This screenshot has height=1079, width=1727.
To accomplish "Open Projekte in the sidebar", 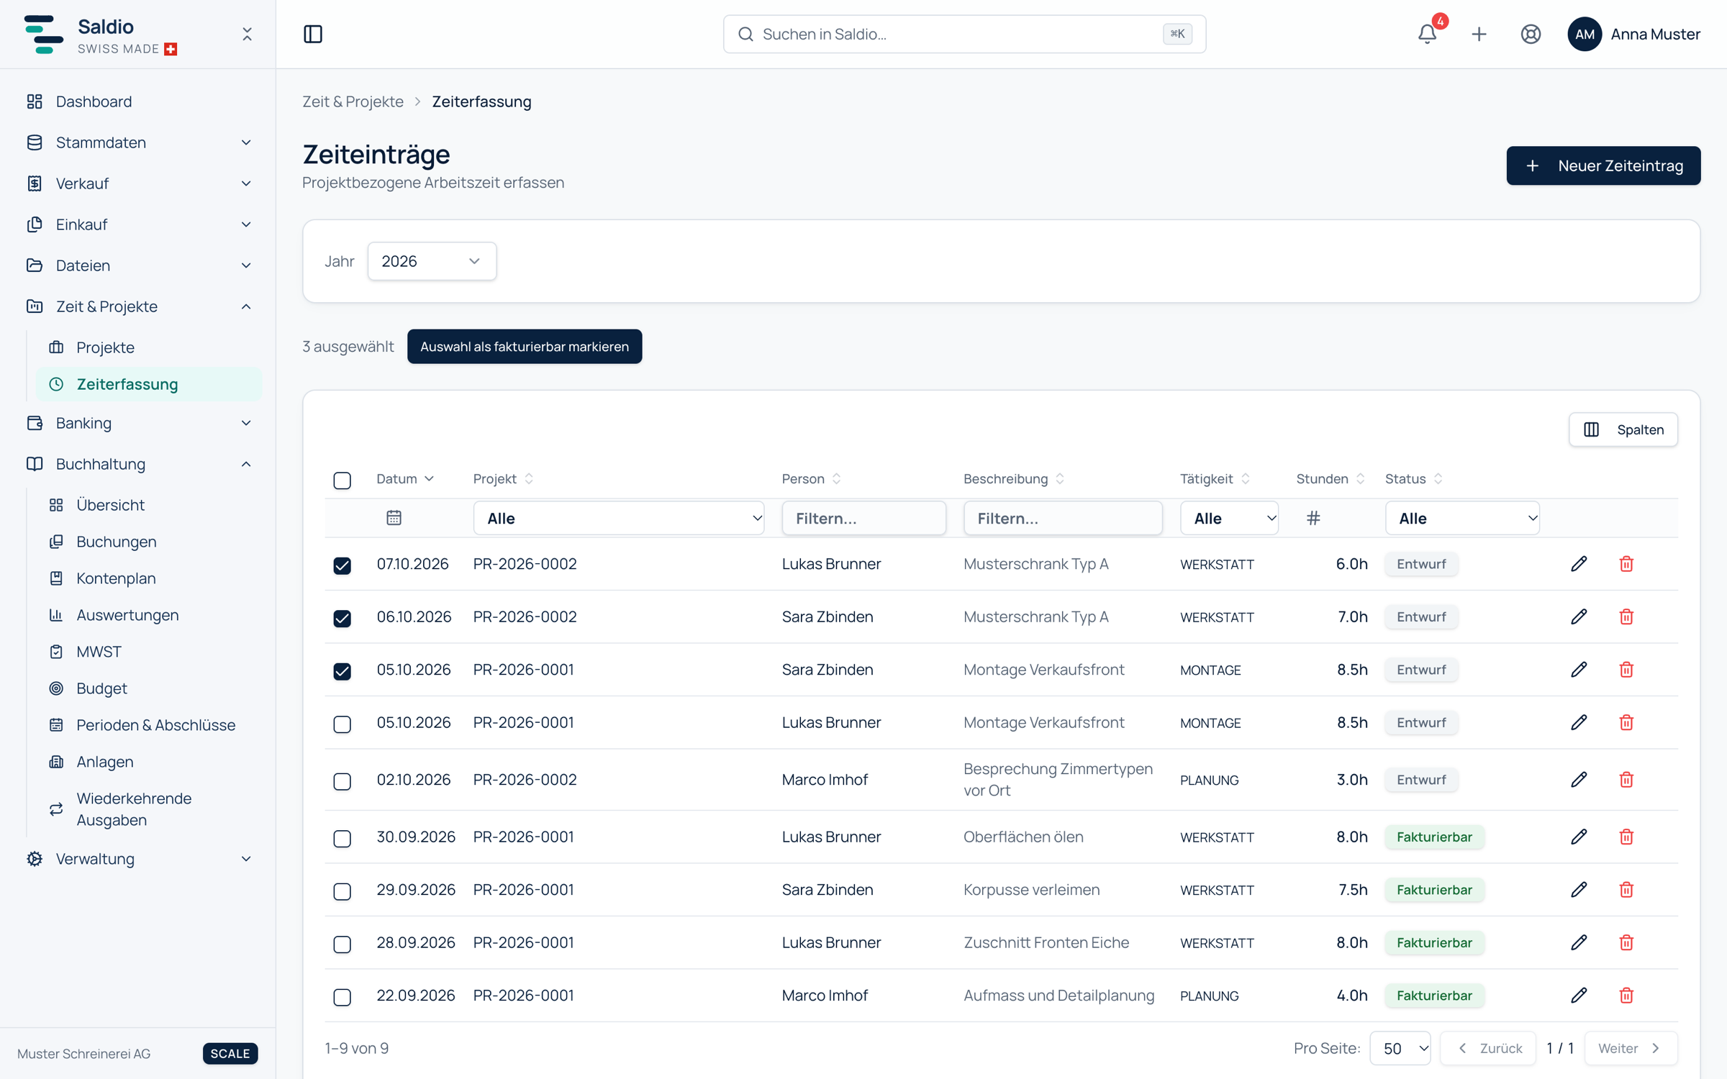I will click(x=148, y=347).
